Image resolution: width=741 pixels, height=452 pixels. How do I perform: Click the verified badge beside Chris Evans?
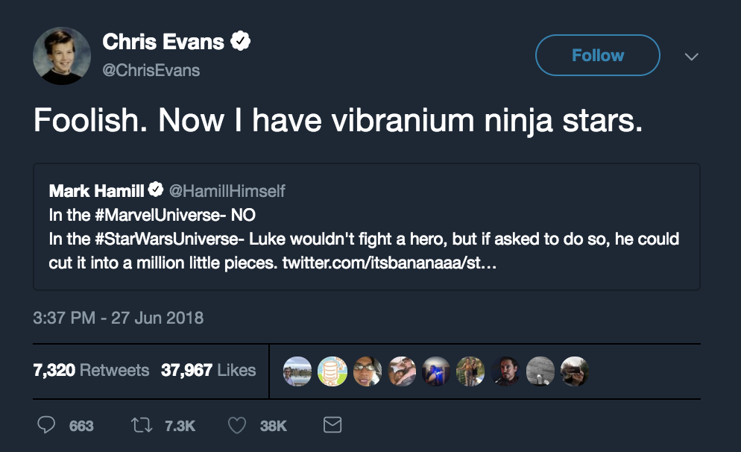tap(240, 42)
